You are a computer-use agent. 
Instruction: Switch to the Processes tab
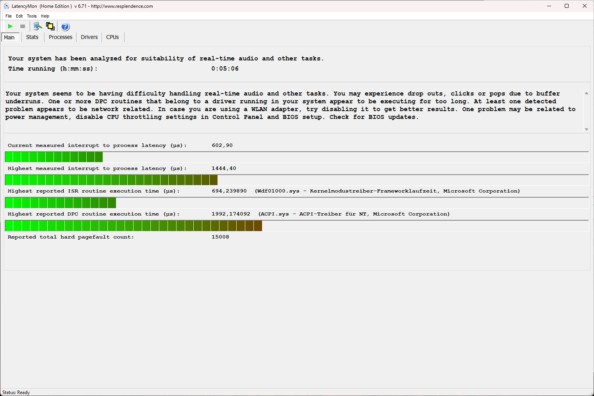(x=61, y=37)
